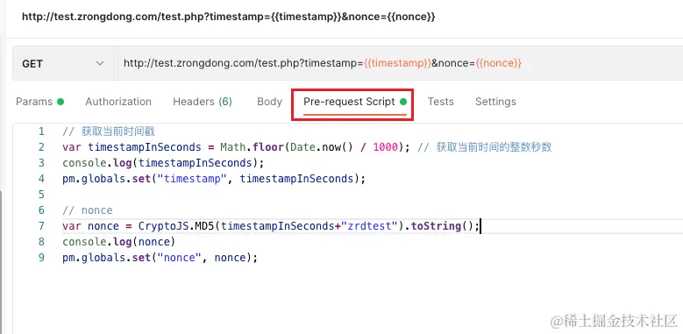Click the // nonce comment on line 6
The width and height of the screenshot is (683, 334).
point(88,210)
